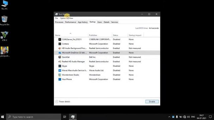Image resolution: width=214 pixels, height=120 pixels.
Task: Click the Microsoft OneDrive cloud icon
Action: pos(60,53)
